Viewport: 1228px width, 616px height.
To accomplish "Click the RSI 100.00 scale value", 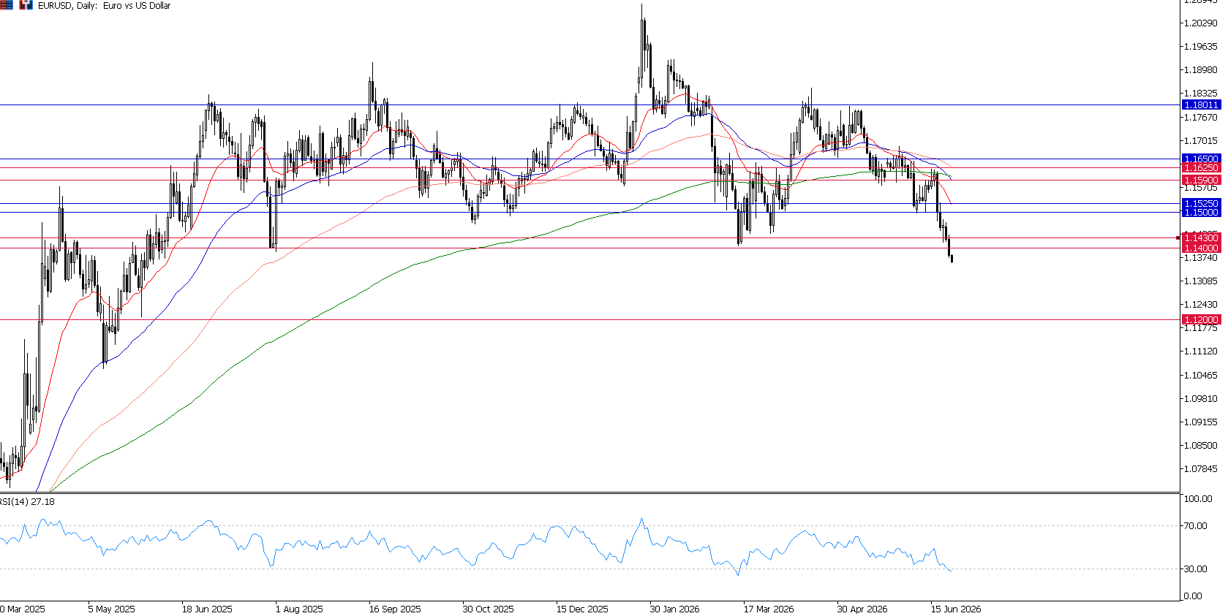I will pyautogui.click(x=1199, y=499).
